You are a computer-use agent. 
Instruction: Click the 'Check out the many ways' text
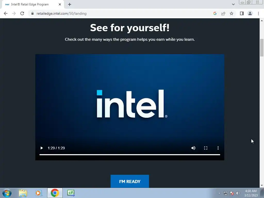coord(130,39)
